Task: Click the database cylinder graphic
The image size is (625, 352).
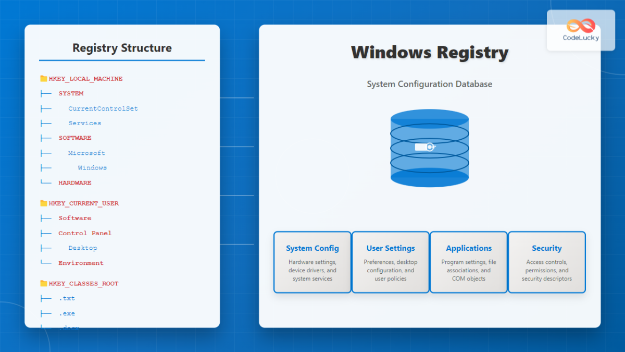Action: (x=429, y=148)
